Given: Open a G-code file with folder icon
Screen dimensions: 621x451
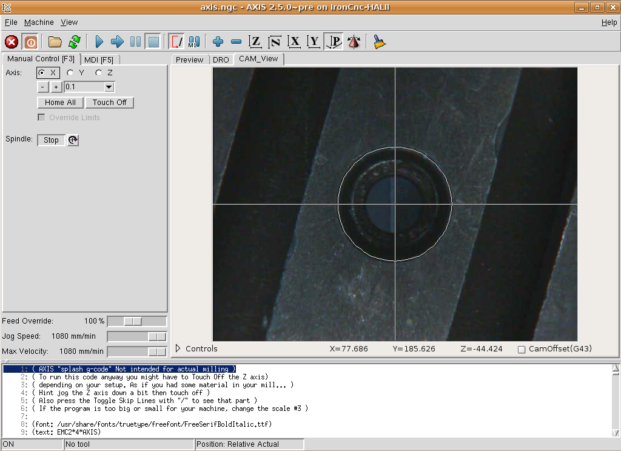Looking at the screenshot, I should coord(55,42).
